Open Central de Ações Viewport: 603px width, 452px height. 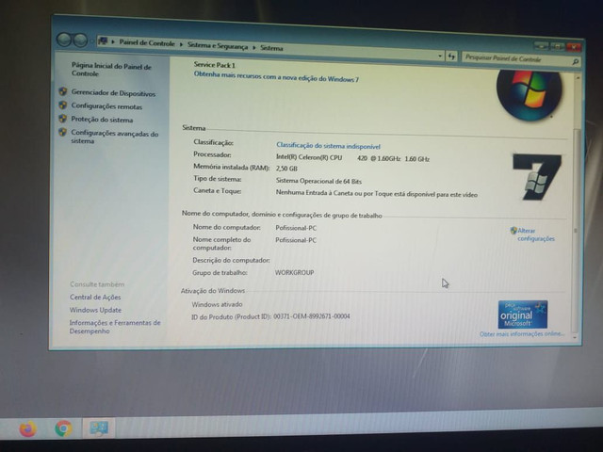point(95,298)
